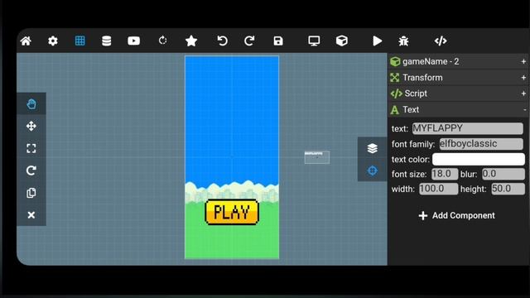Run the game with Play icon

[378, 41]
